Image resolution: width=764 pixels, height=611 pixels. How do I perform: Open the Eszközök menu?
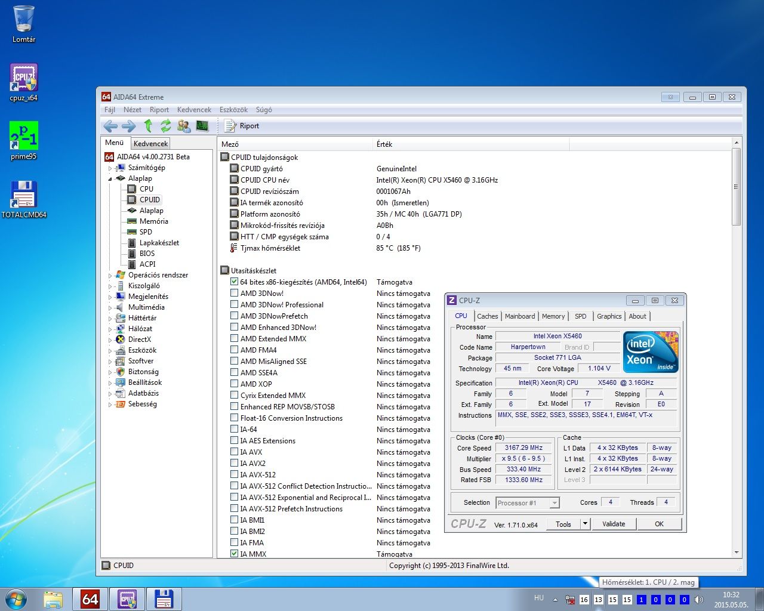pyautogui.click(x=233, y=110)
